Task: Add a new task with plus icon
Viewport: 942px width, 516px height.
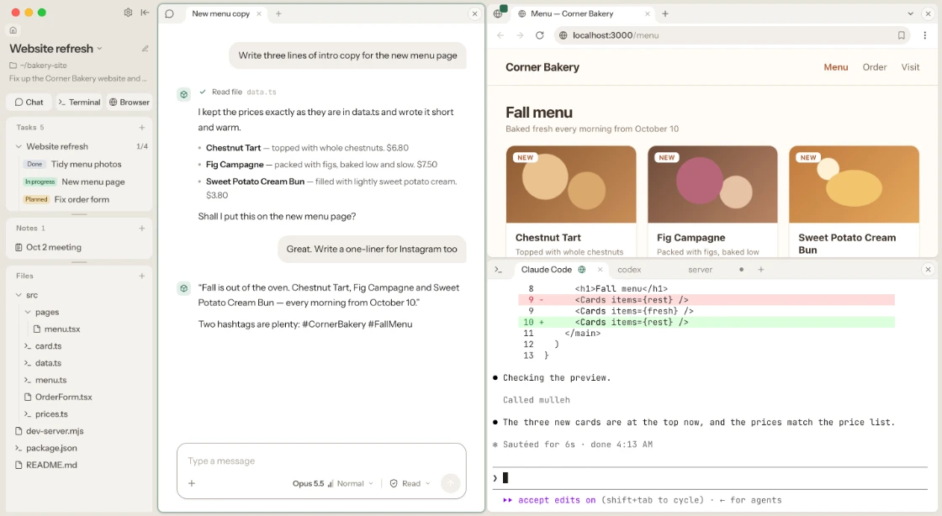Action: (x=142, y=127)
